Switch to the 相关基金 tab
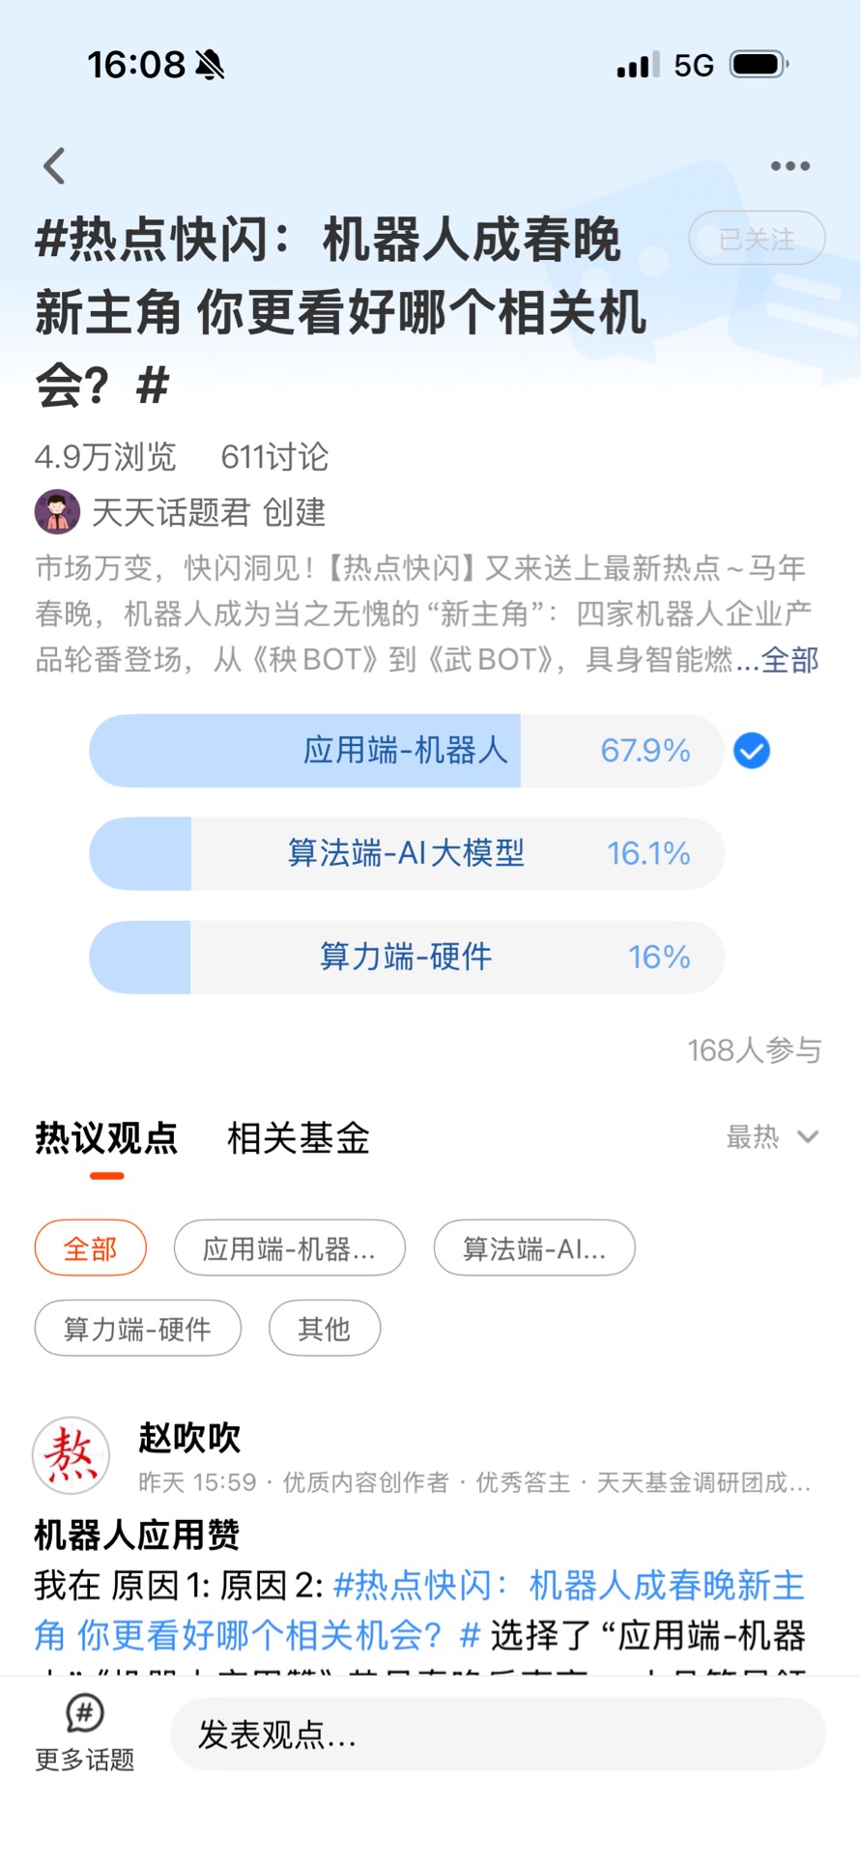This screenshot has width=861, height=1866. tap(299, 1138)
